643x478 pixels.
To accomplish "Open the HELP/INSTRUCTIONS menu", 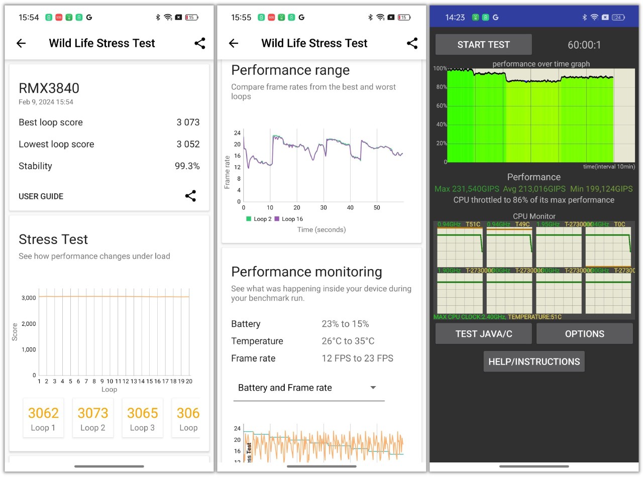I will click(x=533, y=361).
